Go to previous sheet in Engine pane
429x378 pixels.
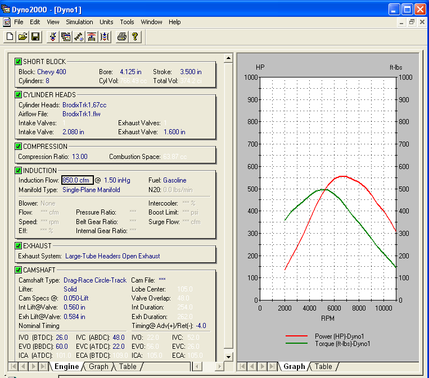tap(24, 366)
